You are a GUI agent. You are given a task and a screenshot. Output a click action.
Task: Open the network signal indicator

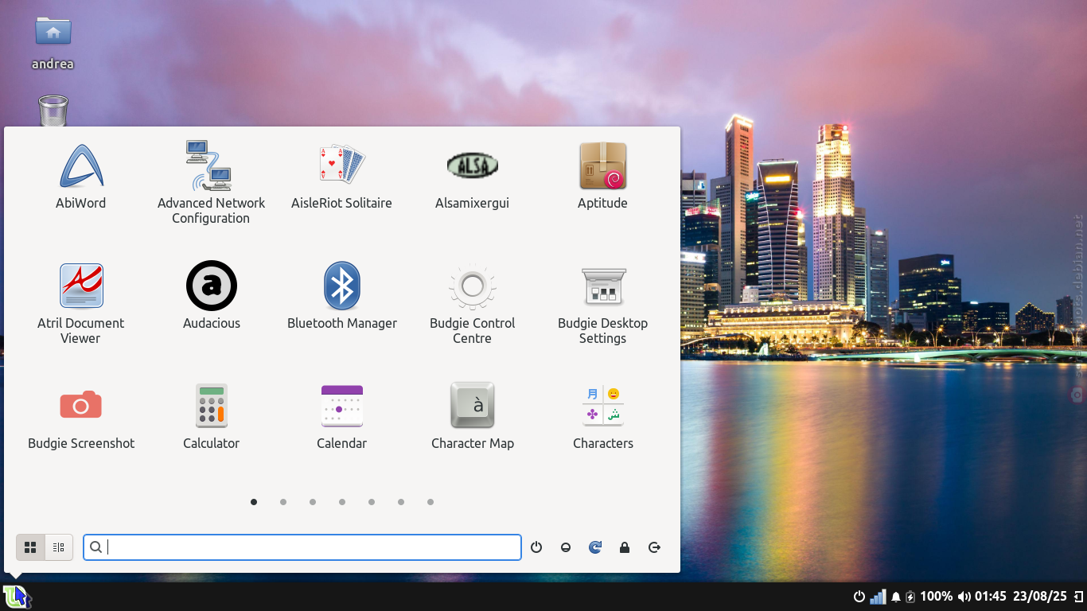click(879, 597)
